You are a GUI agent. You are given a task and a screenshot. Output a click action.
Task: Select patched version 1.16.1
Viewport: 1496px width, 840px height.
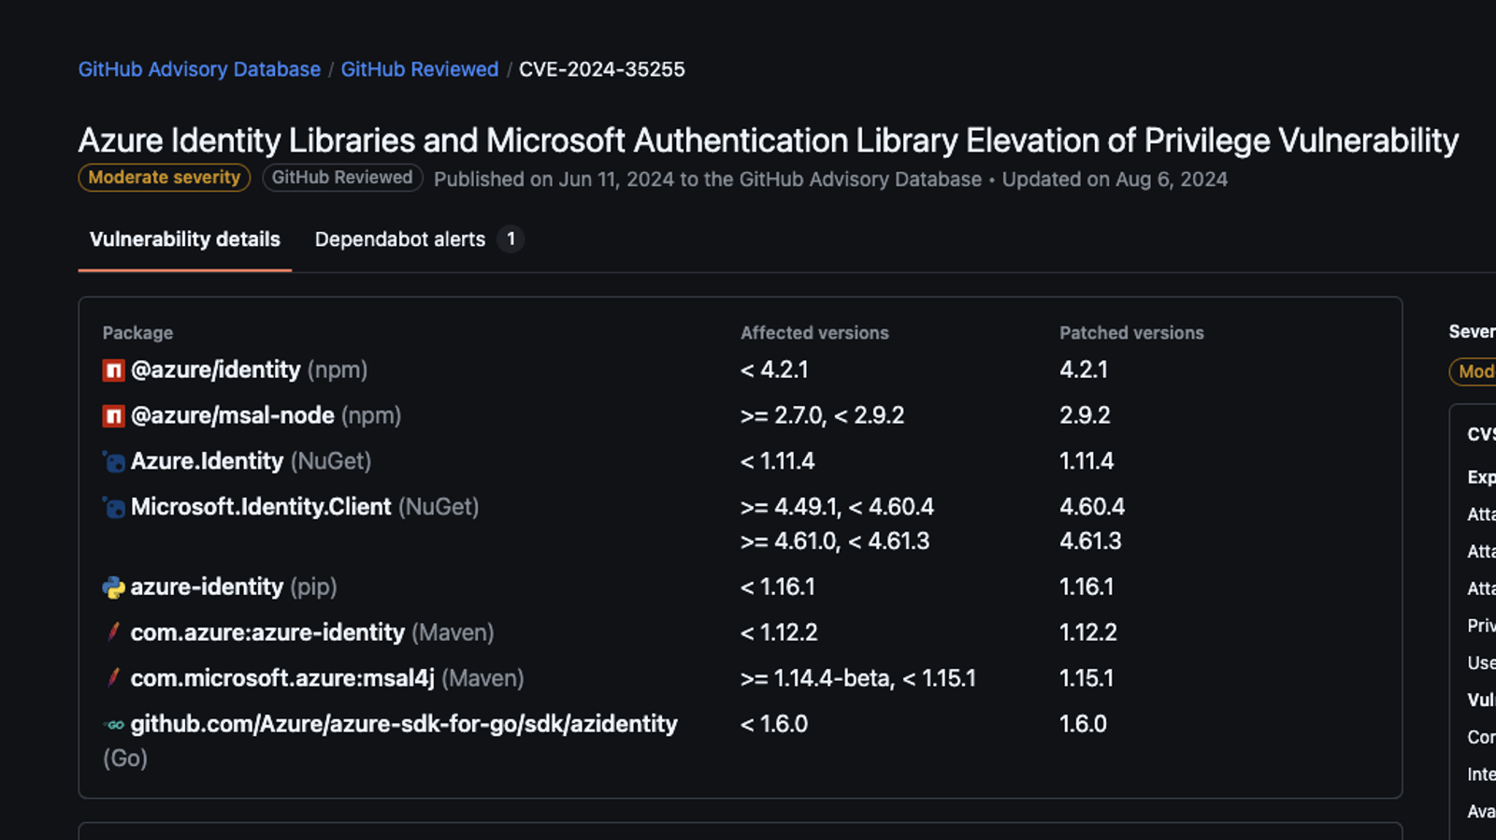1086,587
